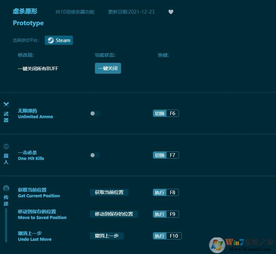Click the F8 hotkey field
The image size is (276, 254).
(x=173, y=192)
